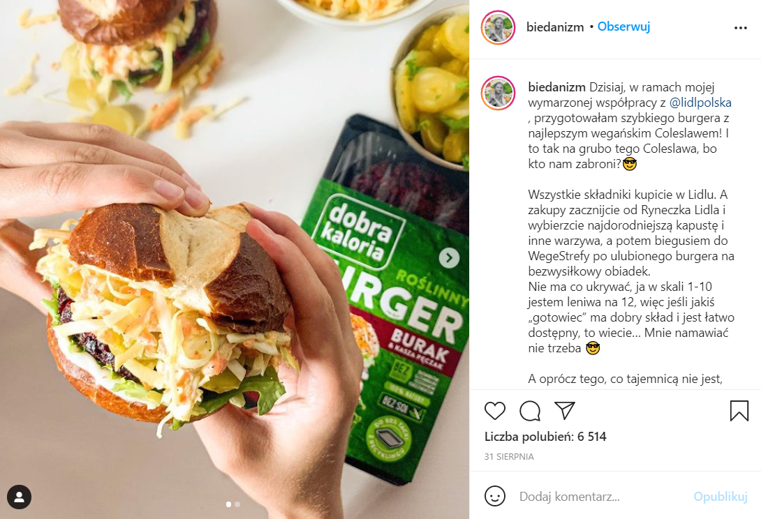Open biedanizm avatar beside the caption
The height and width of the screenshot is (519, 761).
pos(498,93)
